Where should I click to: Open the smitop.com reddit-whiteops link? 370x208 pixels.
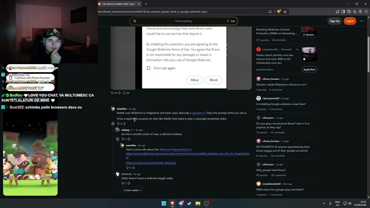click(x=151, y=163)
